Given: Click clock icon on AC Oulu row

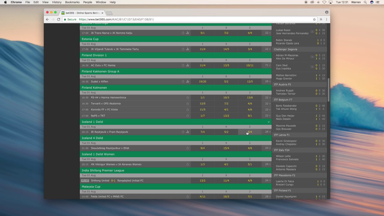Looking at the screenshot, I should click(x=183, y=65).
